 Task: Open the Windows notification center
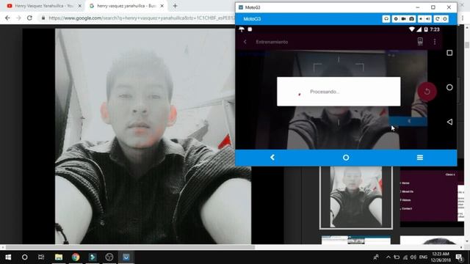point(459,257)
